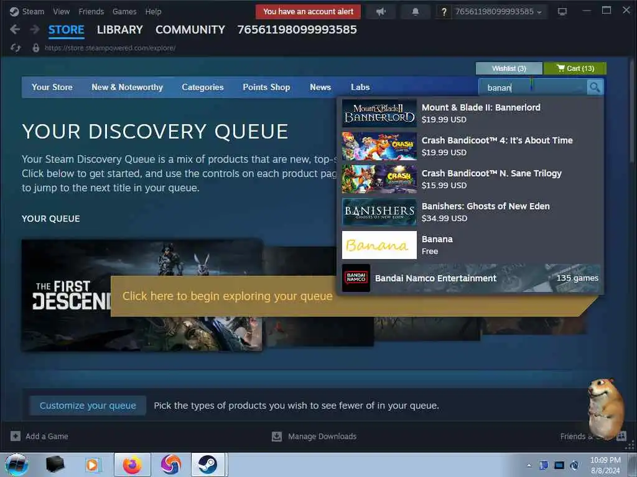The image size is (637, 477).
Task: Open the taskbar clock showing 10:09 PM
Action: 605,465
